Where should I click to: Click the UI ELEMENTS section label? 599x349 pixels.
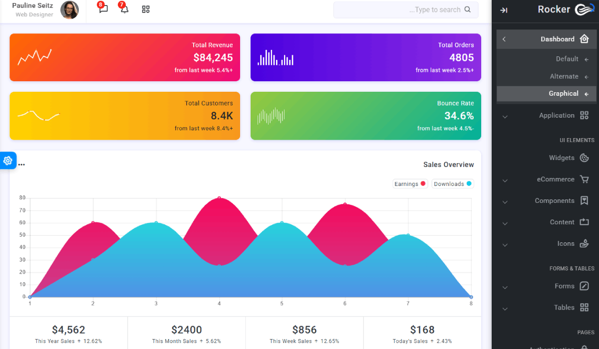click(577, 140)
